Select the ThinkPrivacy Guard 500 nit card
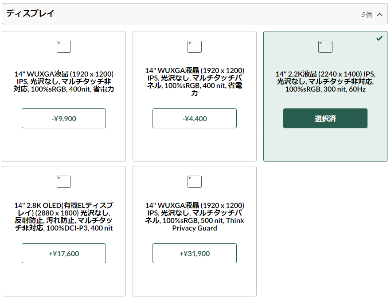Viewport: 391px width, 300px height. (x=195, y=231)
